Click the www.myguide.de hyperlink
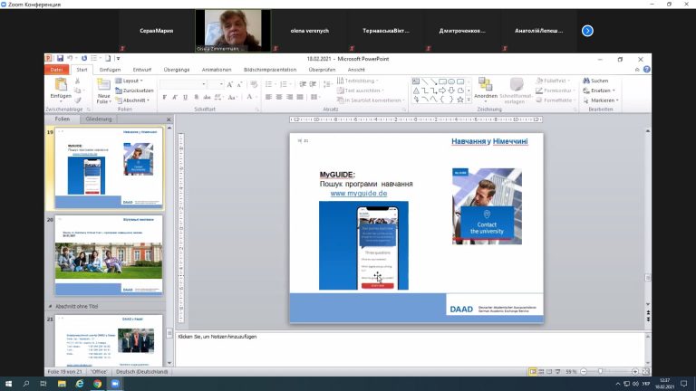Viewport: 696px width, 391px height. coord(358,194)
